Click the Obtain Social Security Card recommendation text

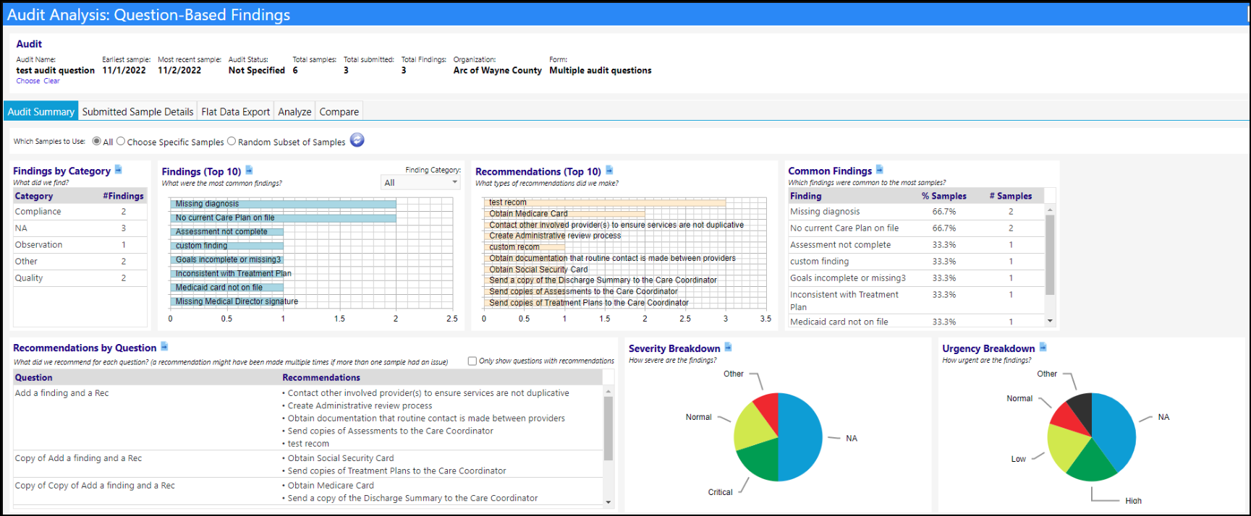tap(341, 458)
